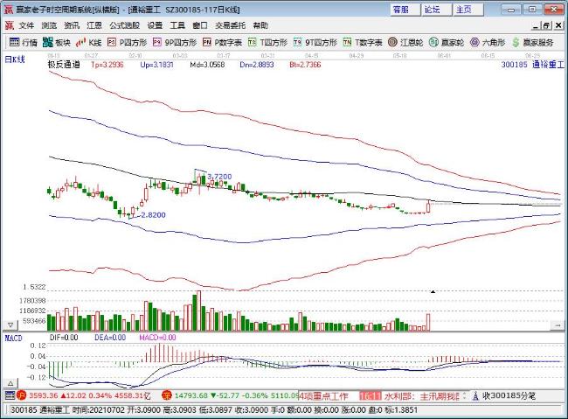
Task: Click the 收300185分笔 status text
Action: point(509,395)
